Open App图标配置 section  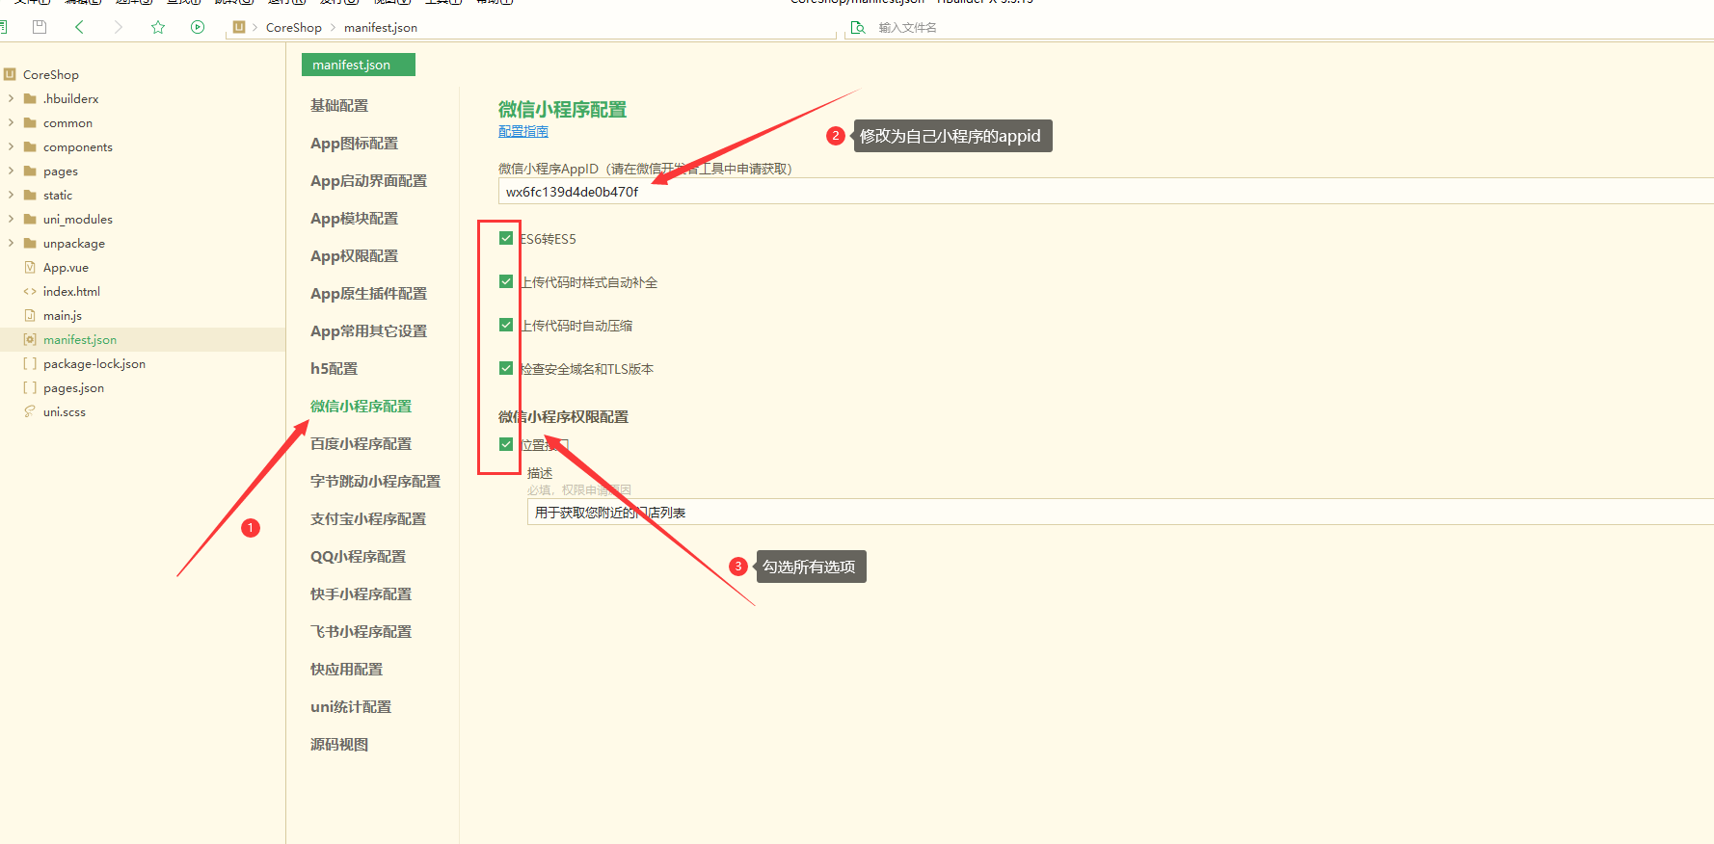pyautogui.click(x=354, y=144)
